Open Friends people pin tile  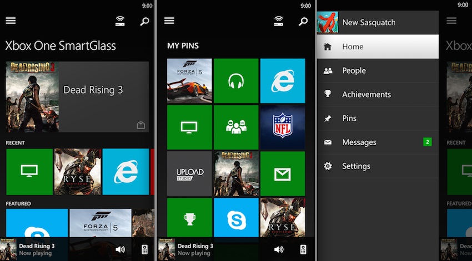[x=236, y=127]
